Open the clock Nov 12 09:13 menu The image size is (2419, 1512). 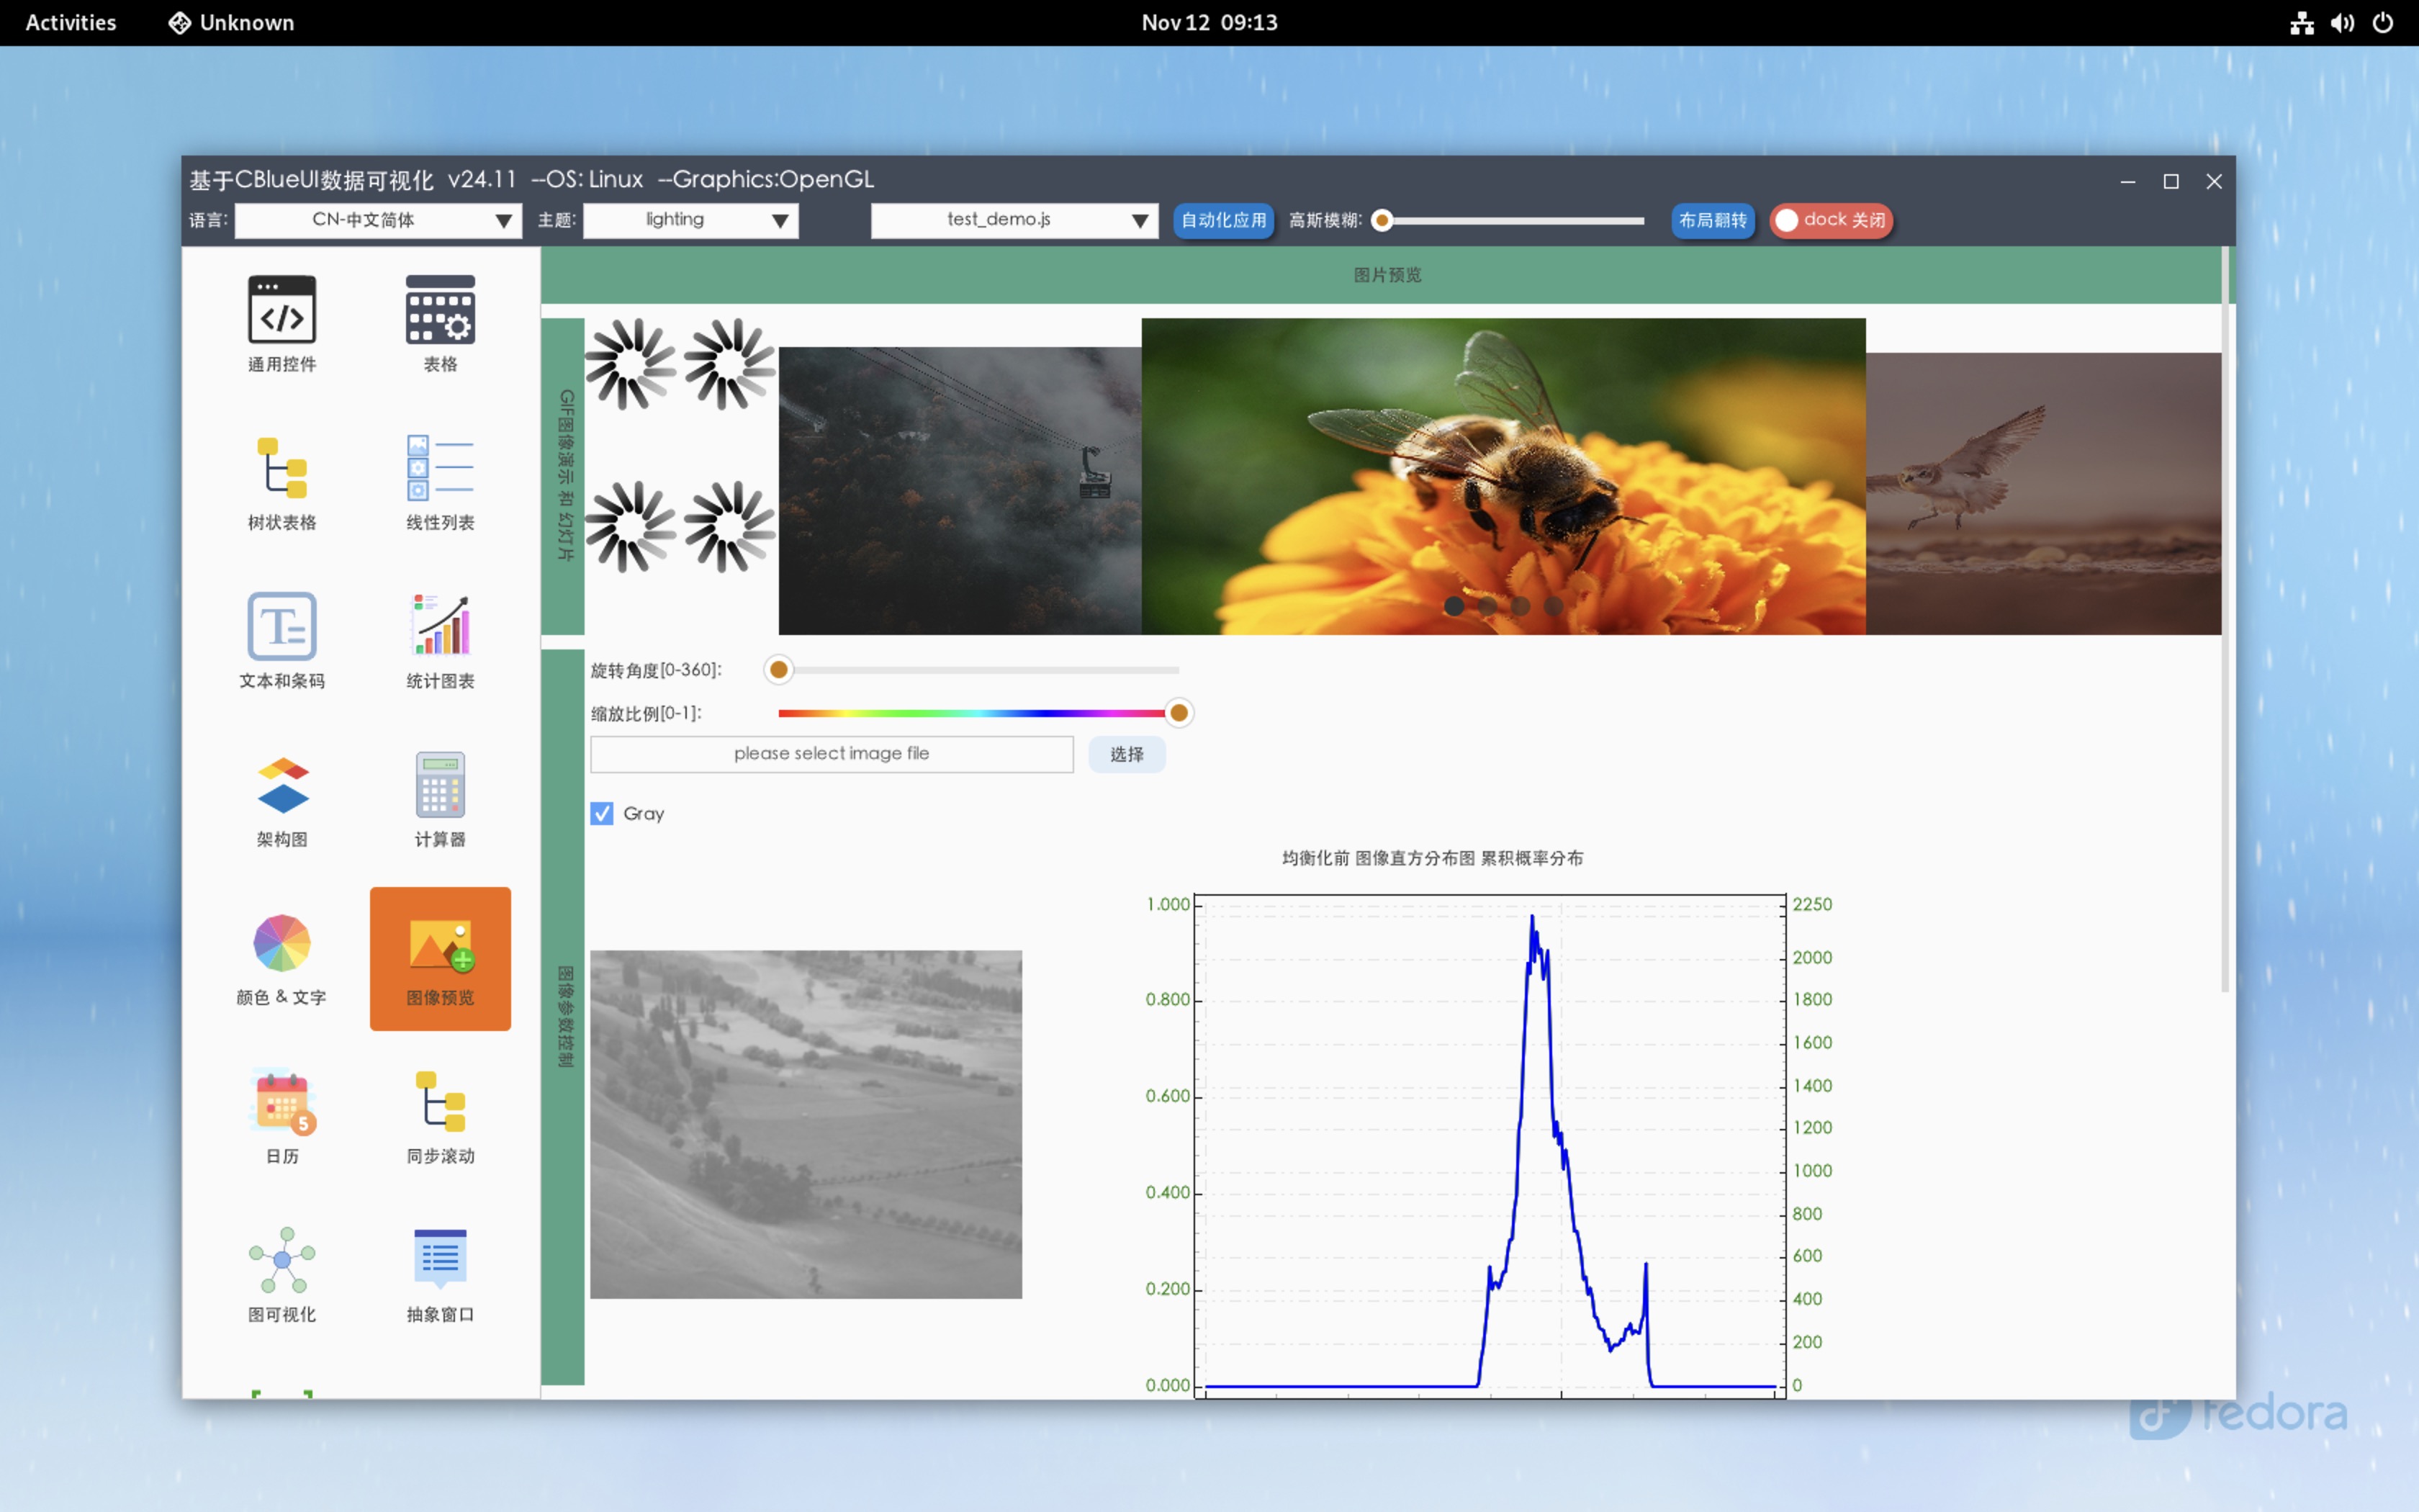click(x=1209, y=22)
